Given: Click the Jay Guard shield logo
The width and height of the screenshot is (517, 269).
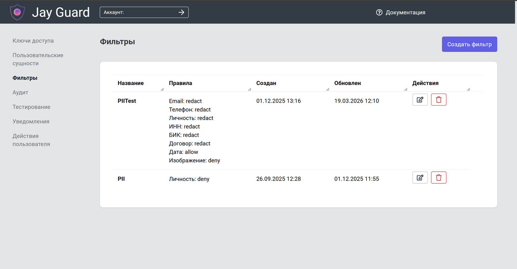Looking at the screenshot, I should coord(17,12).
